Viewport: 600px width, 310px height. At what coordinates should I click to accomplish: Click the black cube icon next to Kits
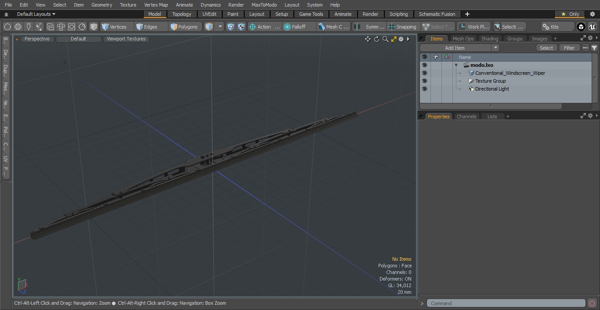pos(581,27)
